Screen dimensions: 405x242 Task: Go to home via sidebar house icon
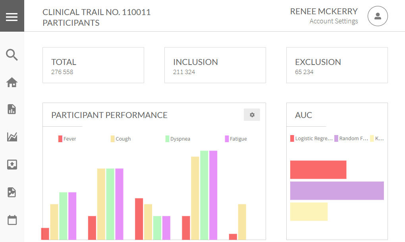[12, 82]
